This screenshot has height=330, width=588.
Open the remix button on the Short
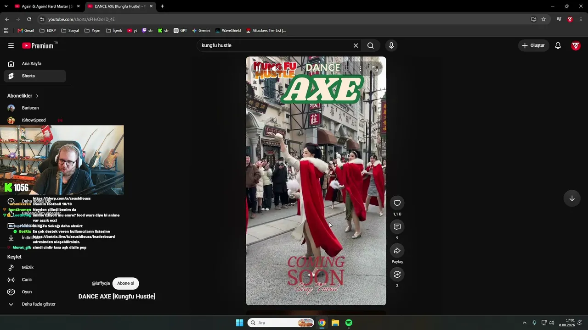pyautogui.click(x=397, y=275)
